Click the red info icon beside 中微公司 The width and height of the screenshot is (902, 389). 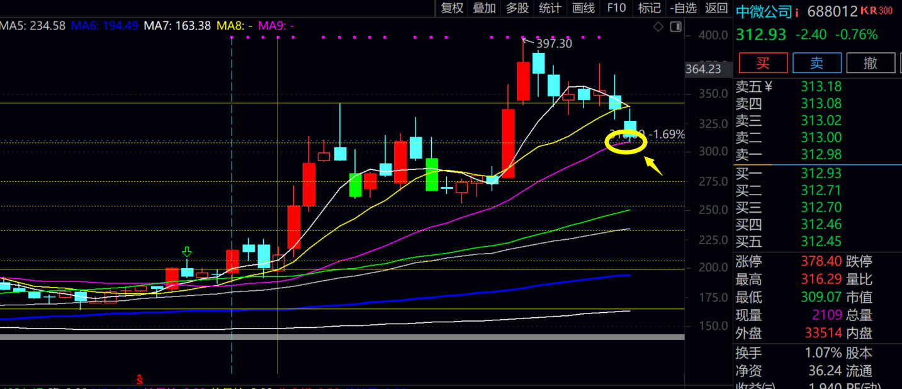tap(797, 12)
